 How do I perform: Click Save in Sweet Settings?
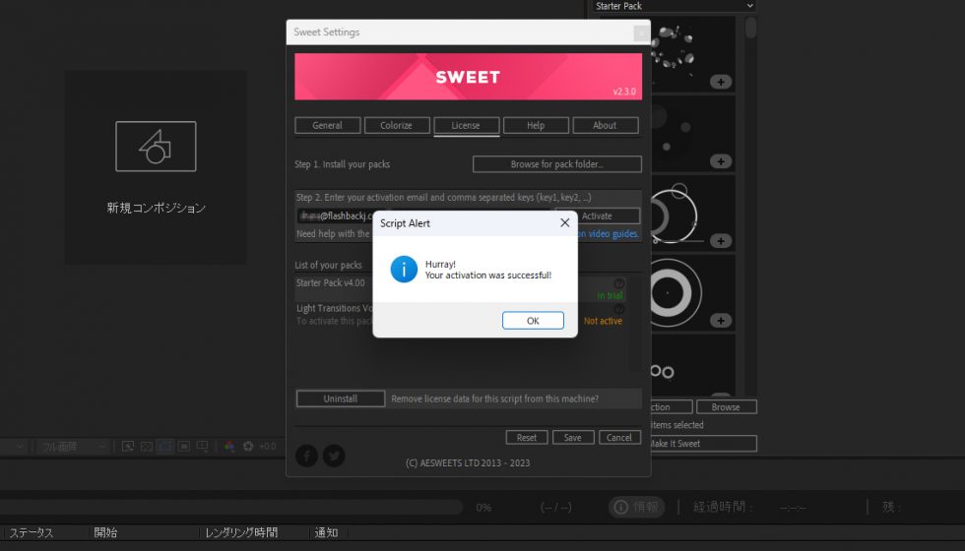pos(573,437)
